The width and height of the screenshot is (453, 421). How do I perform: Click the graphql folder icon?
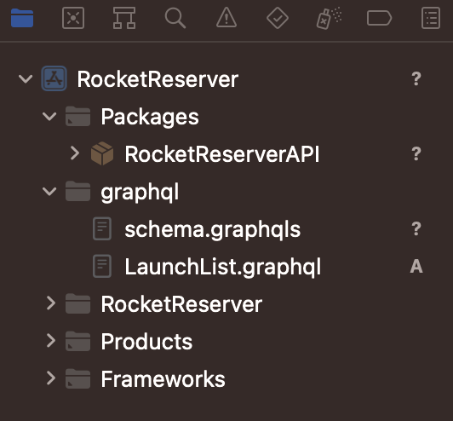[x=77, y=191]
